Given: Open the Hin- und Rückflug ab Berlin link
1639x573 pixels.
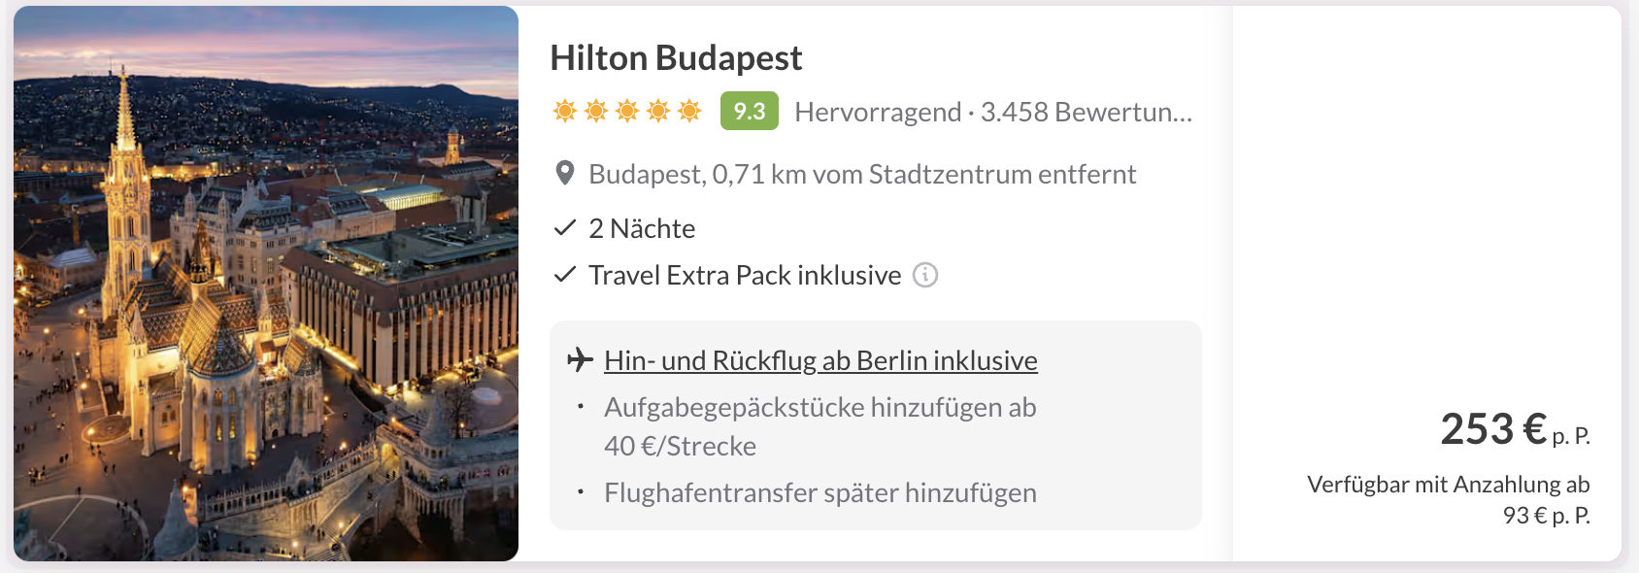Looking at the screenshot, I should click(820, 360).
